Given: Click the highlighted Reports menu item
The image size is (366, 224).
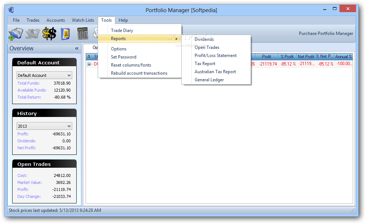Looking at the screenshot, I should (x=140, y=39).
